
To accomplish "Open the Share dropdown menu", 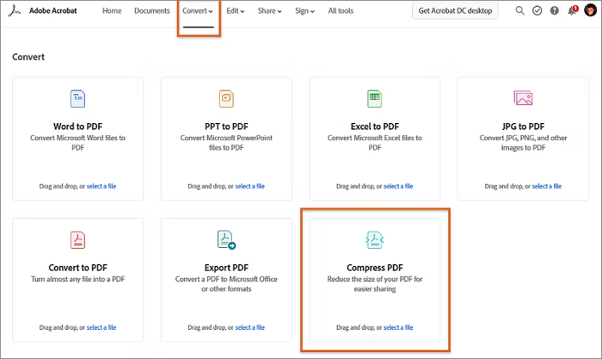I will tap(270, 11).
